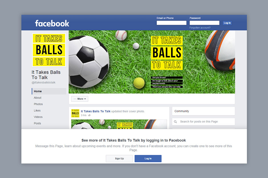The image size is (268, 178).
Task: Open the page profile picture
Action: coord(49,50)
